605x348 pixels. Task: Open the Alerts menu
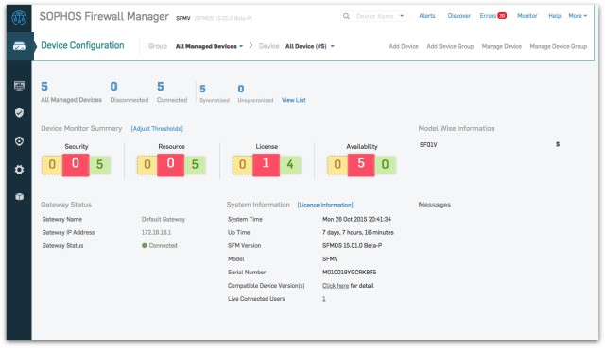pos(426,16)
